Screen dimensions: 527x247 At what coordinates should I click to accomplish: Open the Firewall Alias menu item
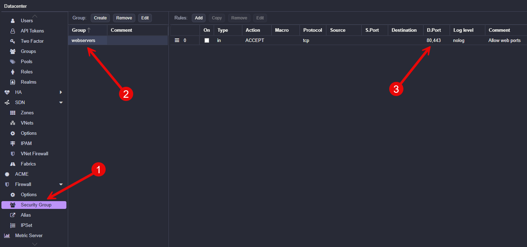click(26, 215)
